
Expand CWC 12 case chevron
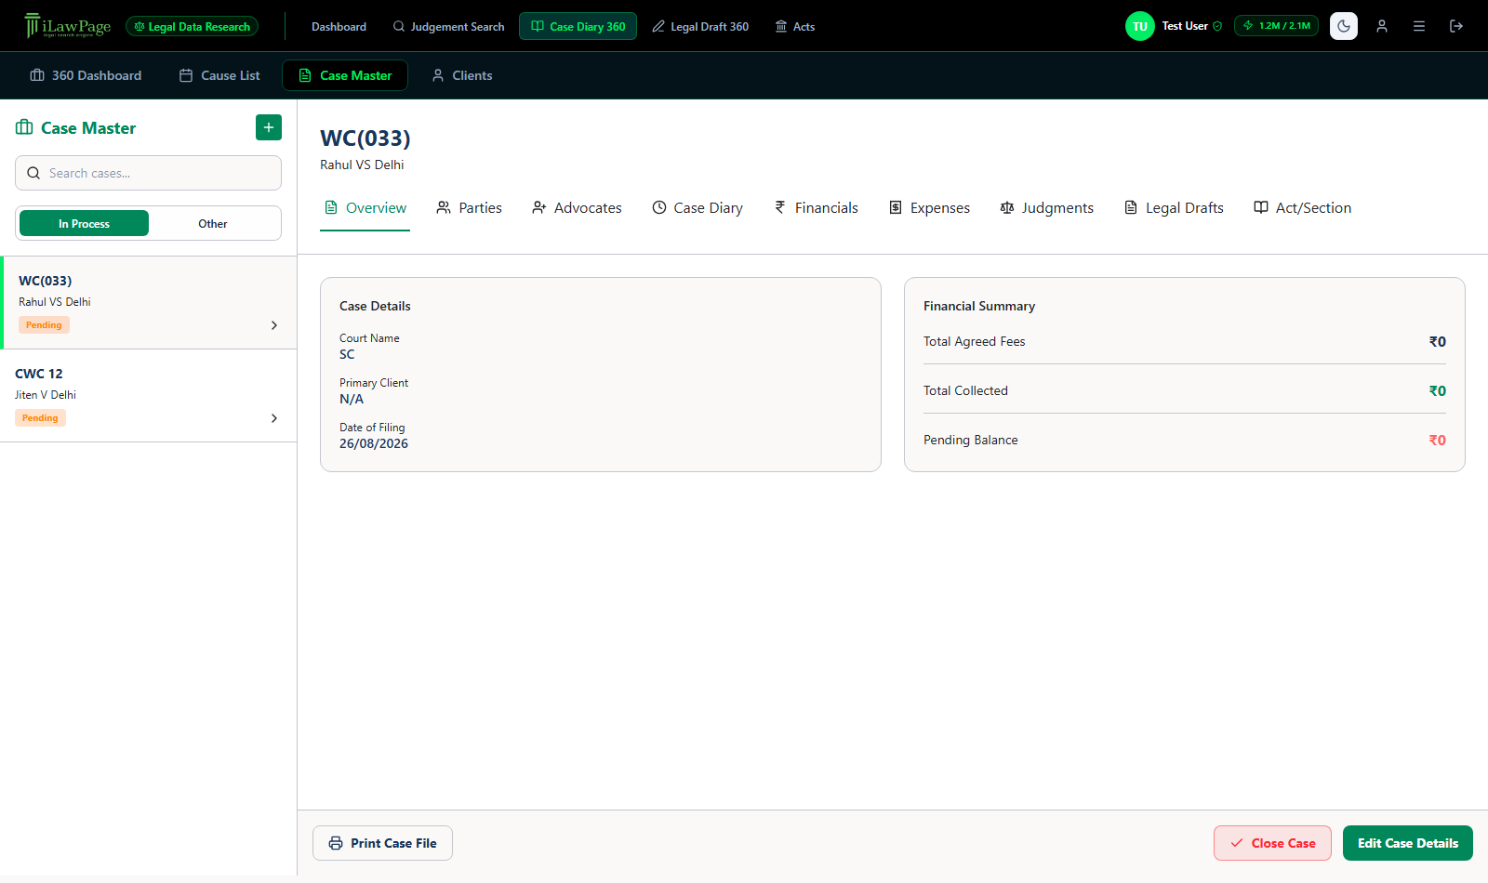click(274, 418)
